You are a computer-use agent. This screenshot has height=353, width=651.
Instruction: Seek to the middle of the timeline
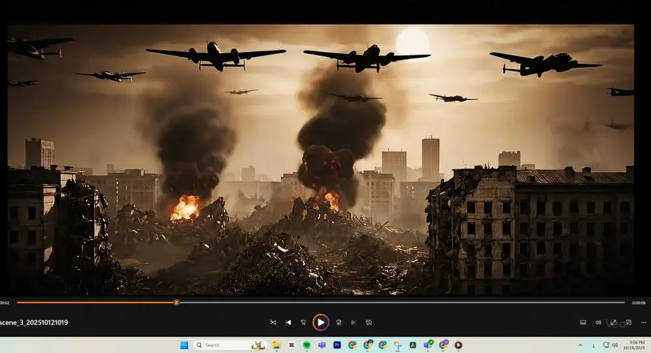click(x=321, y=302)
